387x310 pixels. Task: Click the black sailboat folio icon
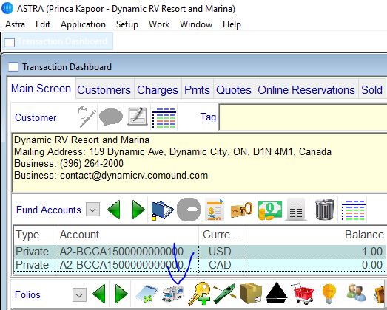[277, 293]
